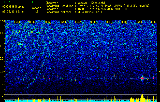The width and height of the screenshot is (160, 102).
Task: Click the 'meteor' label
Action: click(36, 8)
